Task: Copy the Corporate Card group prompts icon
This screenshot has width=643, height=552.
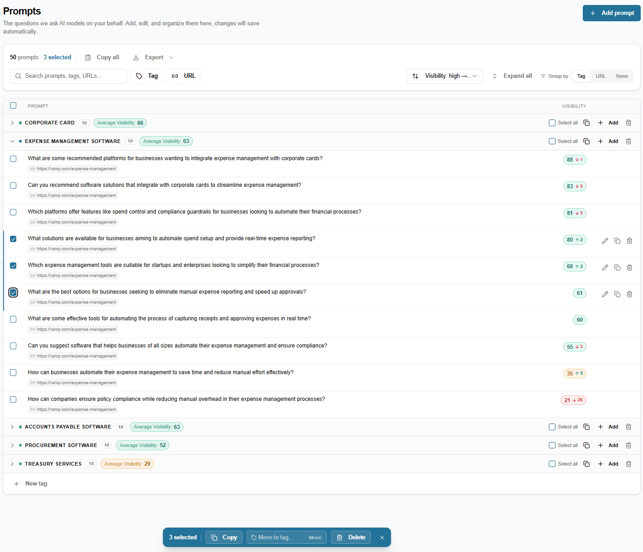Action: coord(586,123)
